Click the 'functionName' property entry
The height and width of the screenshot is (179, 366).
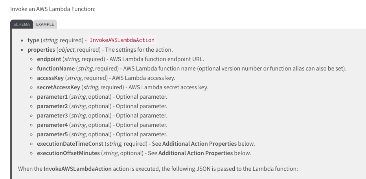pyautogui.click(x=56, y=69)
